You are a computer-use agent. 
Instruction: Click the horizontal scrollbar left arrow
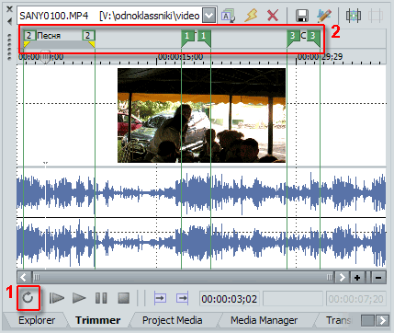[x=24, y=278]
